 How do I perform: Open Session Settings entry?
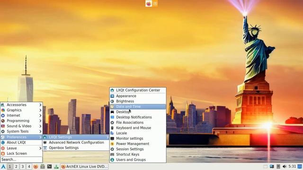tap(138, 149)
